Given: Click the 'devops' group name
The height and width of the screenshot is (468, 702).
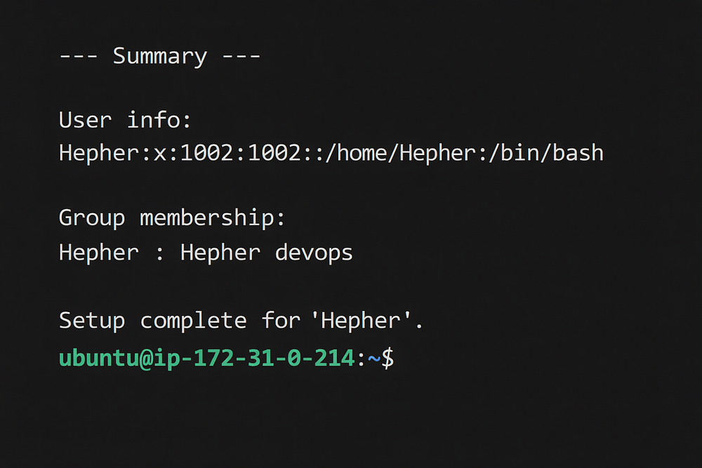Looking at the screenshot, I should [314, 253].
